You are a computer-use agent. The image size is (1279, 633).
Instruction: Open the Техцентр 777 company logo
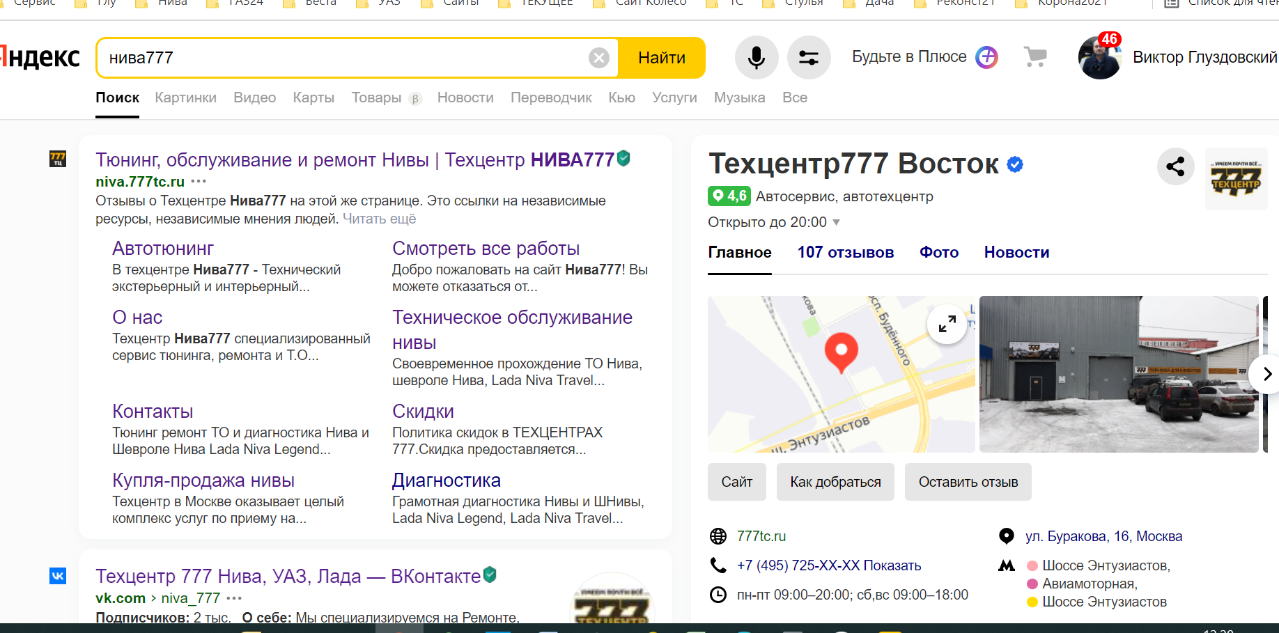[x=1236, y=179]
